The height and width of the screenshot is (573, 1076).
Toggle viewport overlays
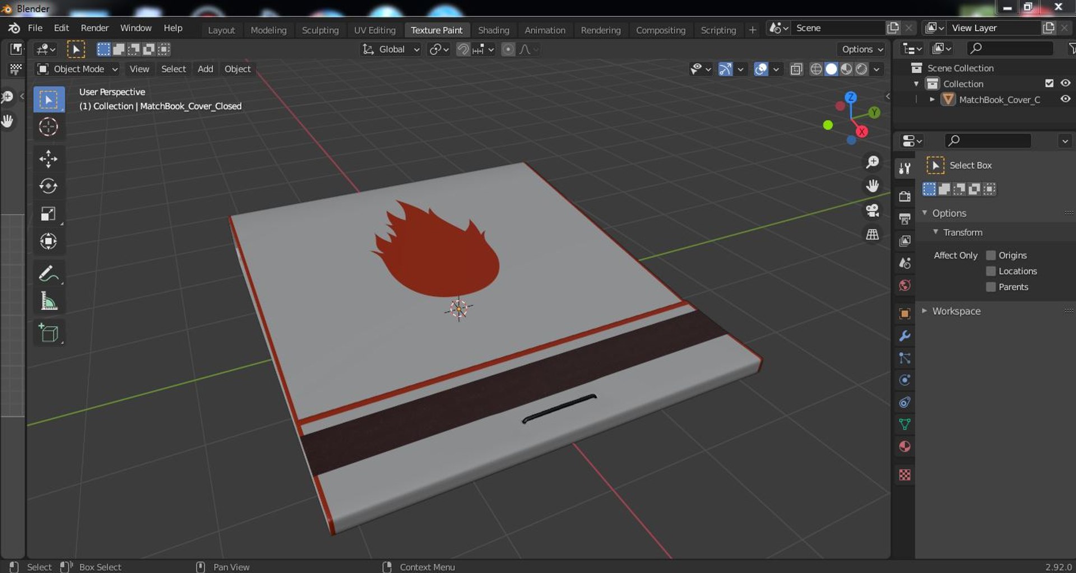pyautogui.click(x=761, y=69)
